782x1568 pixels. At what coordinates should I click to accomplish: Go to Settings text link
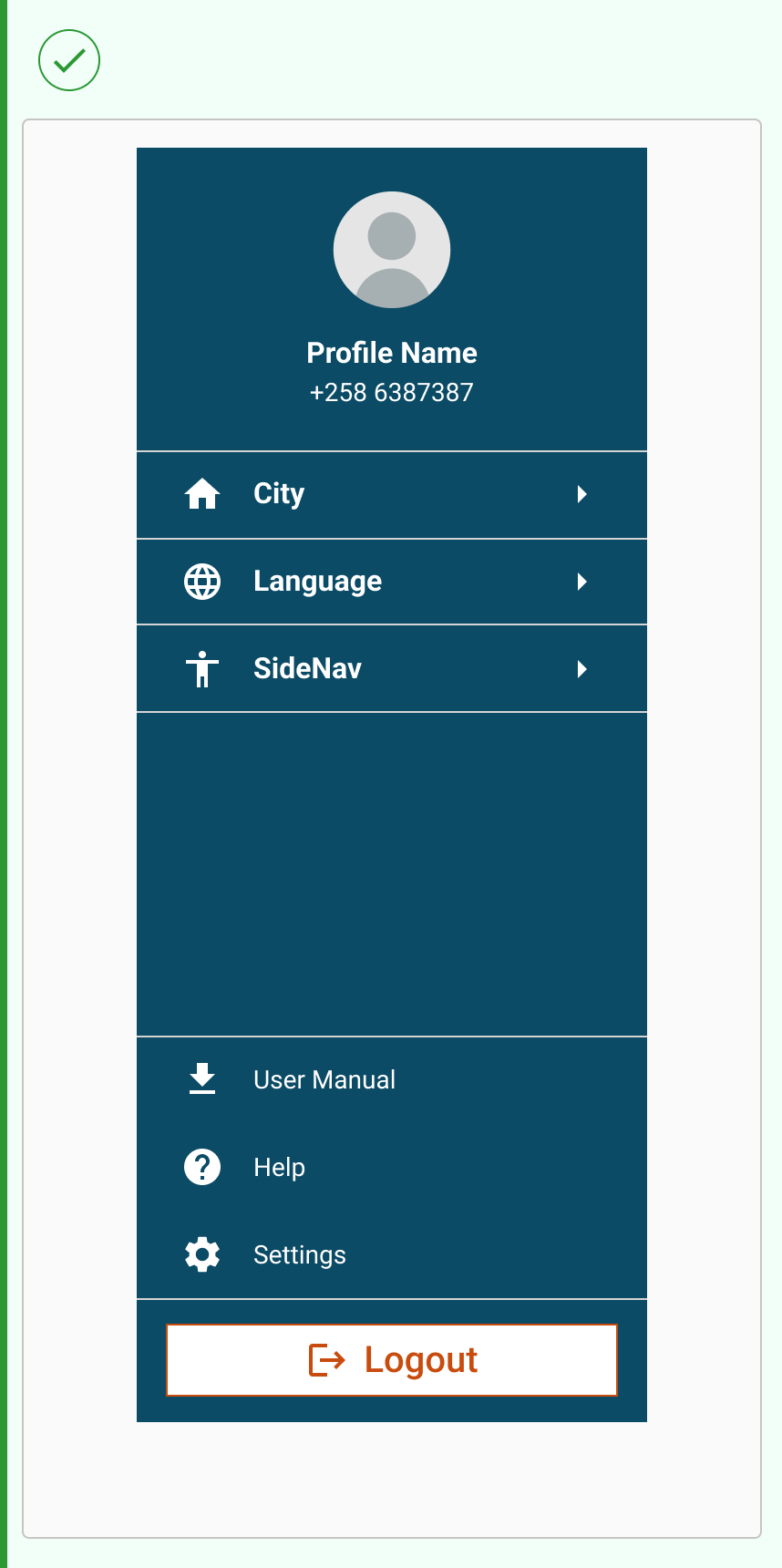tap(300, 1254)
